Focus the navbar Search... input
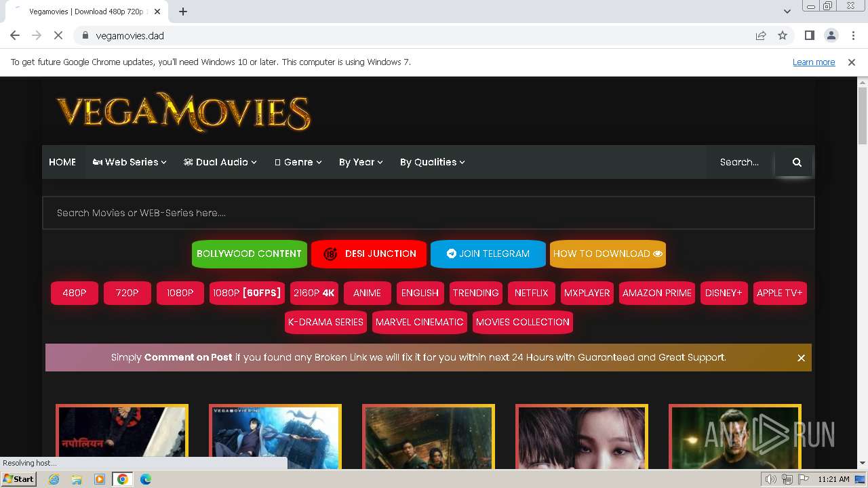868x488 pixels. point(741,162)
